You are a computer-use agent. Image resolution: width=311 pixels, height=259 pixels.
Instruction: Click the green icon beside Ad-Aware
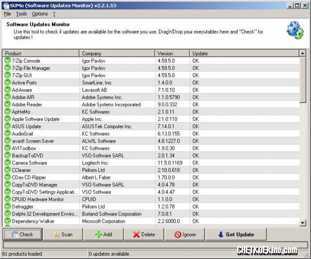[x=8, y=90]
